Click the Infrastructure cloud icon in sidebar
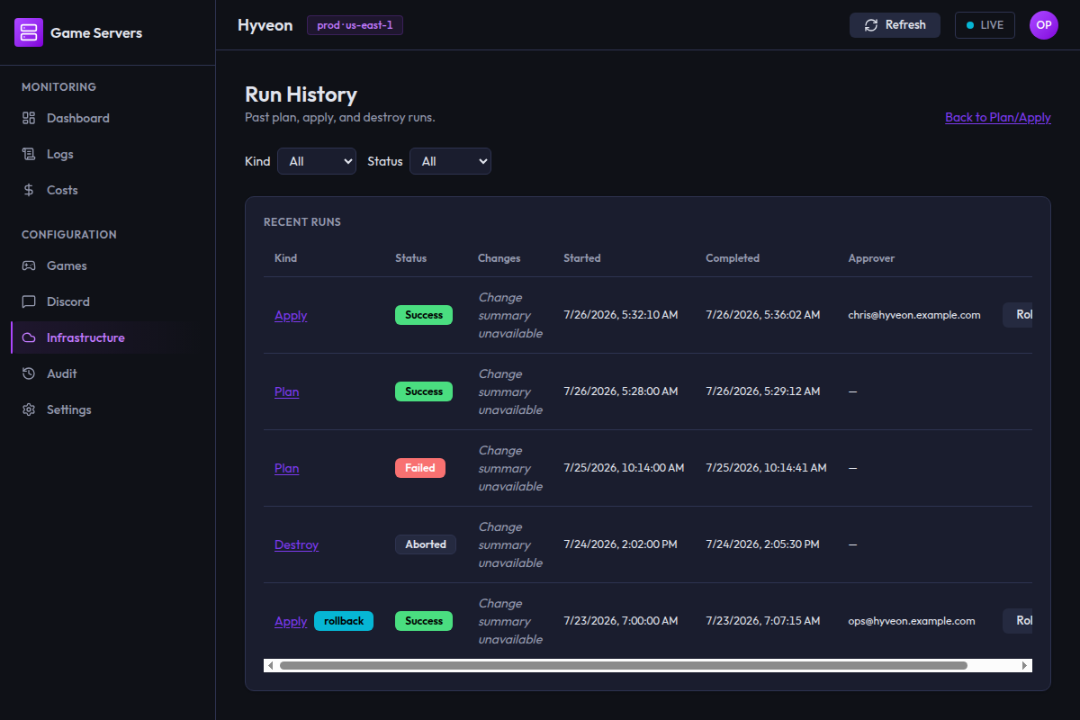Viewport: 1080px width, 720px height. 29,337
